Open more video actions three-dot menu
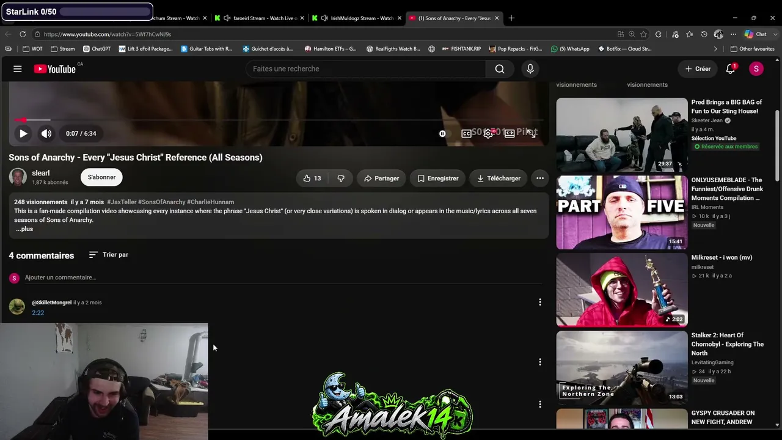 click(540, 178)
